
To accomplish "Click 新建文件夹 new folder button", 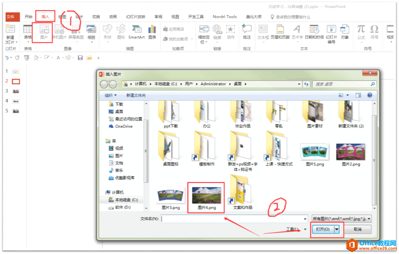I will point(136,95).
